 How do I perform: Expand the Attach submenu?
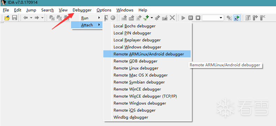click(x=87, y=25)
